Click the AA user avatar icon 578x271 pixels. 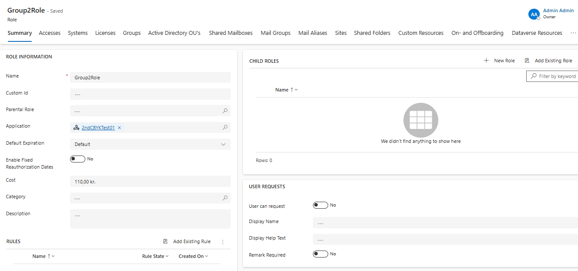tap(534, 14)
